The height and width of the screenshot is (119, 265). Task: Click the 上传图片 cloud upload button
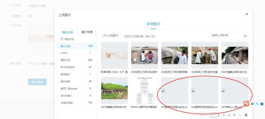pyautogui.click(x=111, y=35)
